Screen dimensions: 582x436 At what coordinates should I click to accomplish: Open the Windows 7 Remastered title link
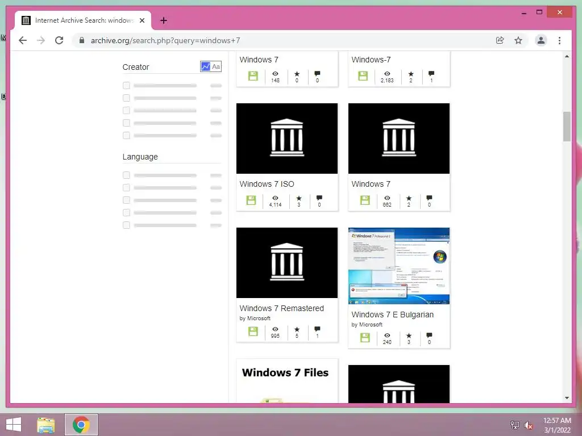(x=282, y=308)
